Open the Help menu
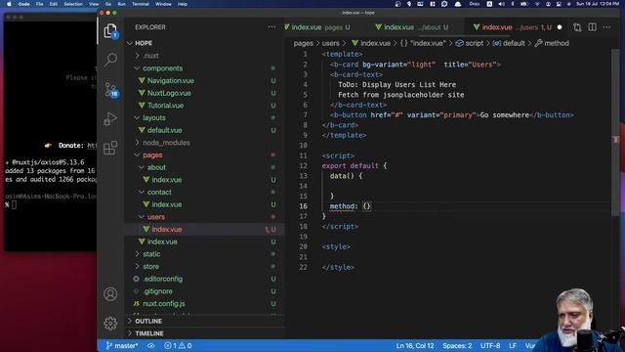 click(183, 4)
